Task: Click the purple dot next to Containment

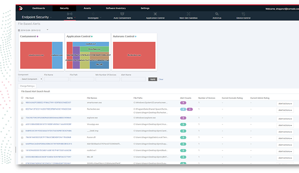Action: click(x=37, y=37)
